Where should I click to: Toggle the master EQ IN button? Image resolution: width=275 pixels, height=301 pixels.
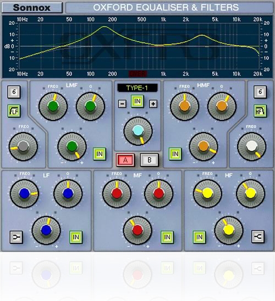click(x=137, y=101)
